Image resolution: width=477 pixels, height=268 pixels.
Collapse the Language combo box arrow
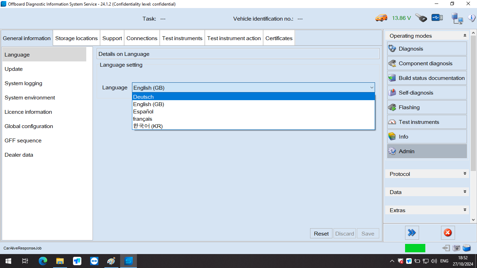(x=372, y=88)
